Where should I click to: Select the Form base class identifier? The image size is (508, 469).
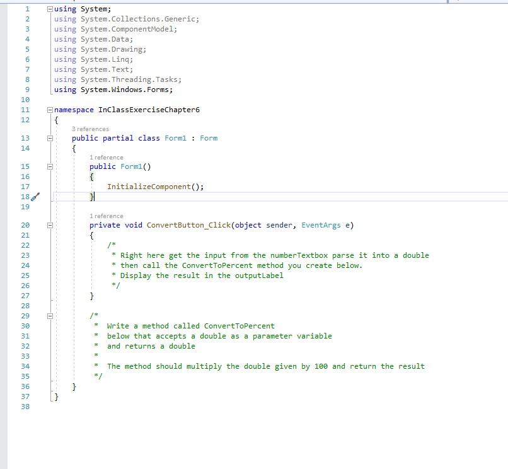[208, 138]
